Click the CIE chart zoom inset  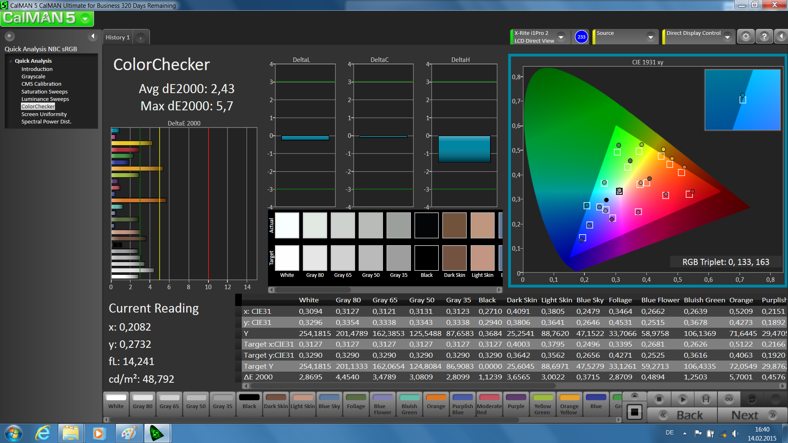742,100
